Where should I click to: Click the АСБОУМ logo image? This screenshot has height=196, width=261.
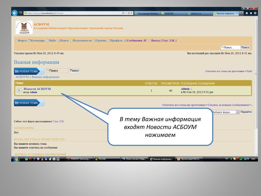(24, 27)
